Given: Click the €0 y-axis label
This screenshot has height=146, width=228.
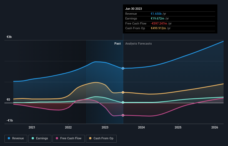Looking at the screenshot, I should (x=8, y=100).
